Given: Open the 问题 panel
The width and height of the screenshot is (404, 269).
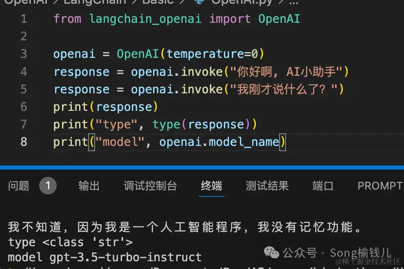Looking at the screenshot, I should tap(19, 186).
